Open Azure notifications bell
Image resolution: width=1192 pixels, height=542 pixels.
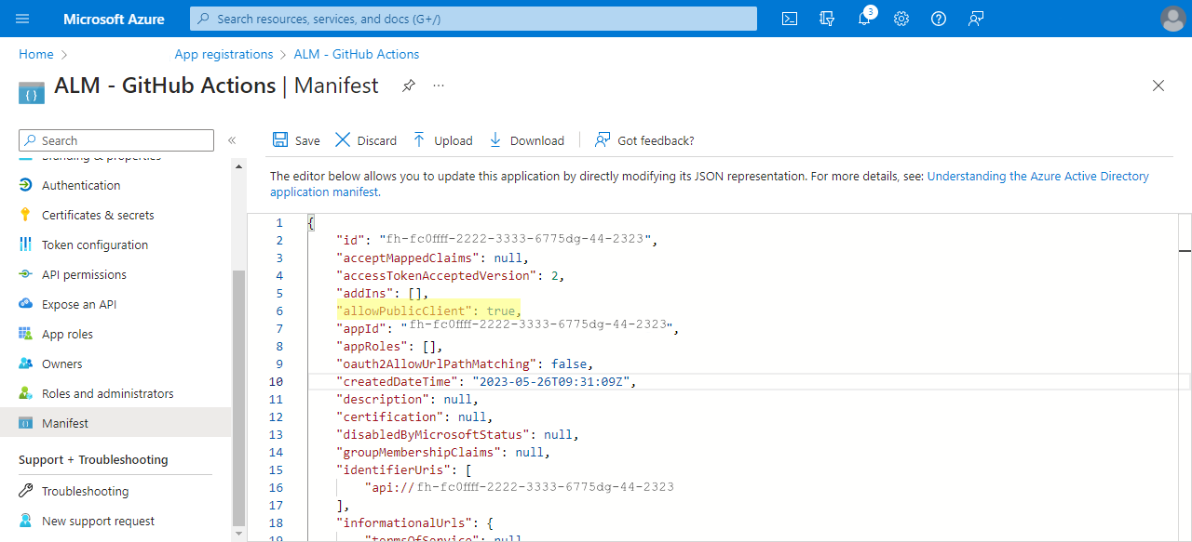pyautogui.click(x=863, y=18)
